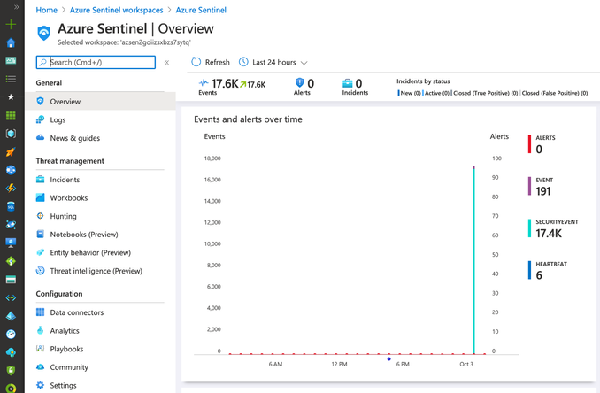The height and width of the screenshot is (393, 600).
Task: Open Cost Management icon at sidebar bottom
Action: pyautogui.click(x=11, y=388)
